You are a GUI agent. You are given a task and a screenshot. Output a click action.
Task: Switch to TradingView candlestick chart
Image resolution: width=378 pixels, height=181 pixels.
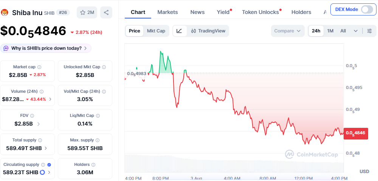click(x=208, y=31)
